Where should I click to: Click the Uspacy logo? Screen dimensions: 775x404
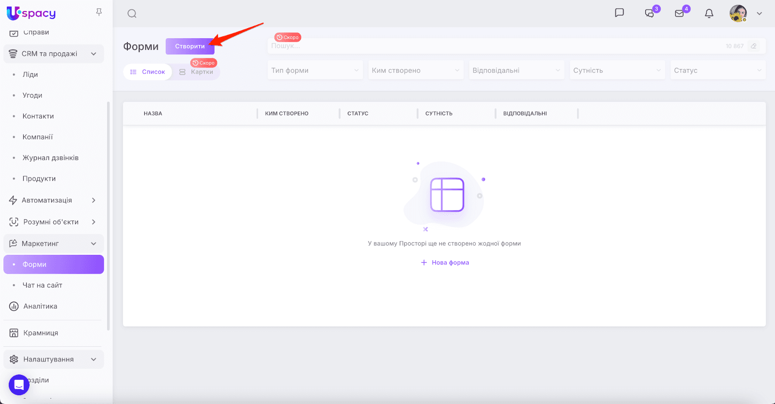coord(31,13)
